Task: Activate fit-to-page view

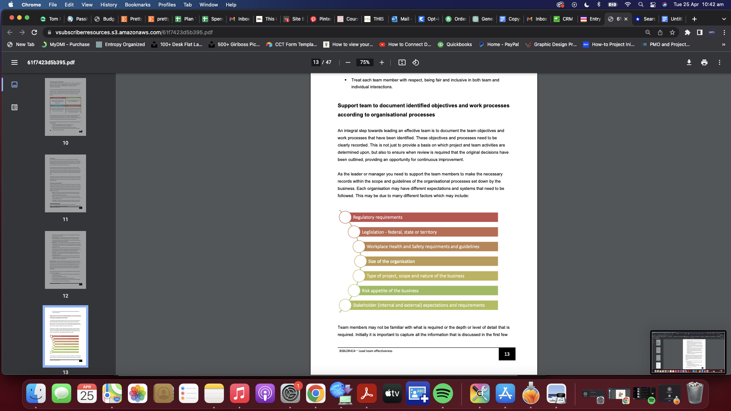Action: tap(402, 62)
